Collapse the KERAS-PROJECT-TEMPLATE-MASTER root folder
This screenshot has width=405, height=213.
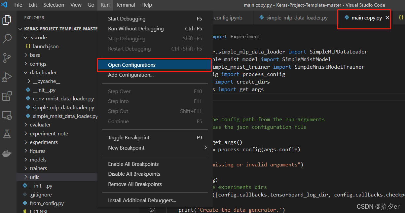(x=21, y=29)
